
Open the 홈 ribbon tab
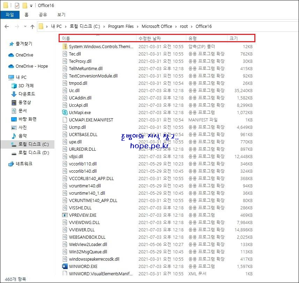coord(26,15)
